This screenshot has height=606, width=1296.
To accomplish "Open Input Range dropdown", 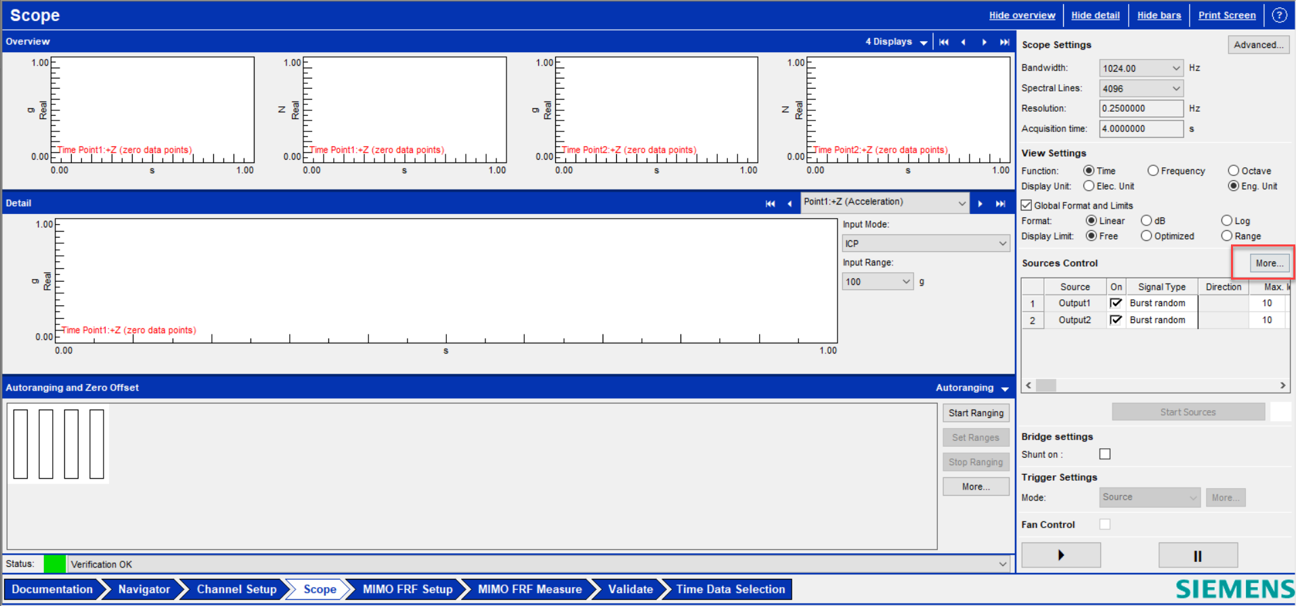I will click(878, 282).
